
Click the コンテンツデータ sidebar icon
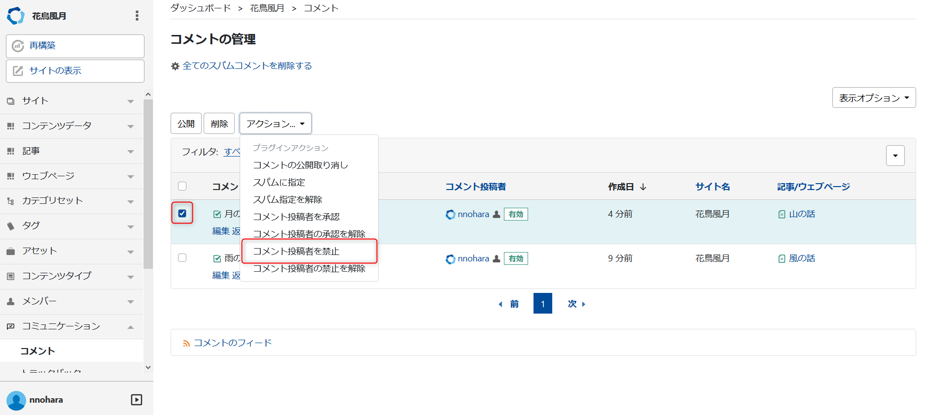coord(11,126)
